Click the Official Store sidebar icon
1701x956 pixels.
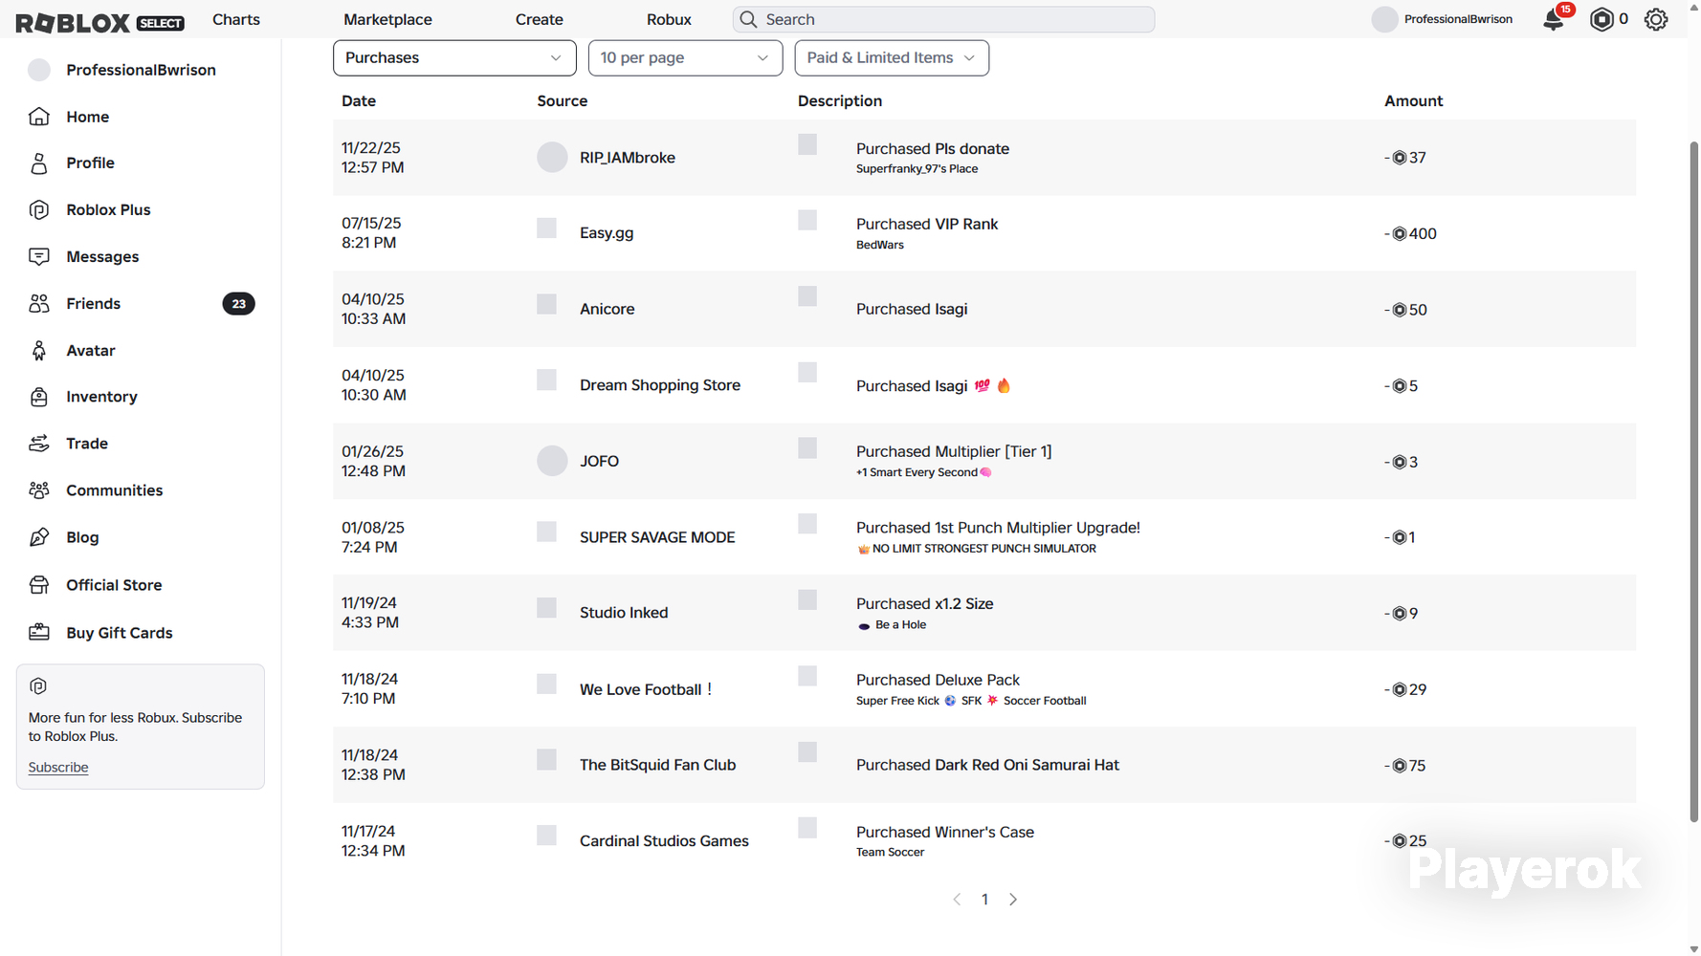coord(39,585)
